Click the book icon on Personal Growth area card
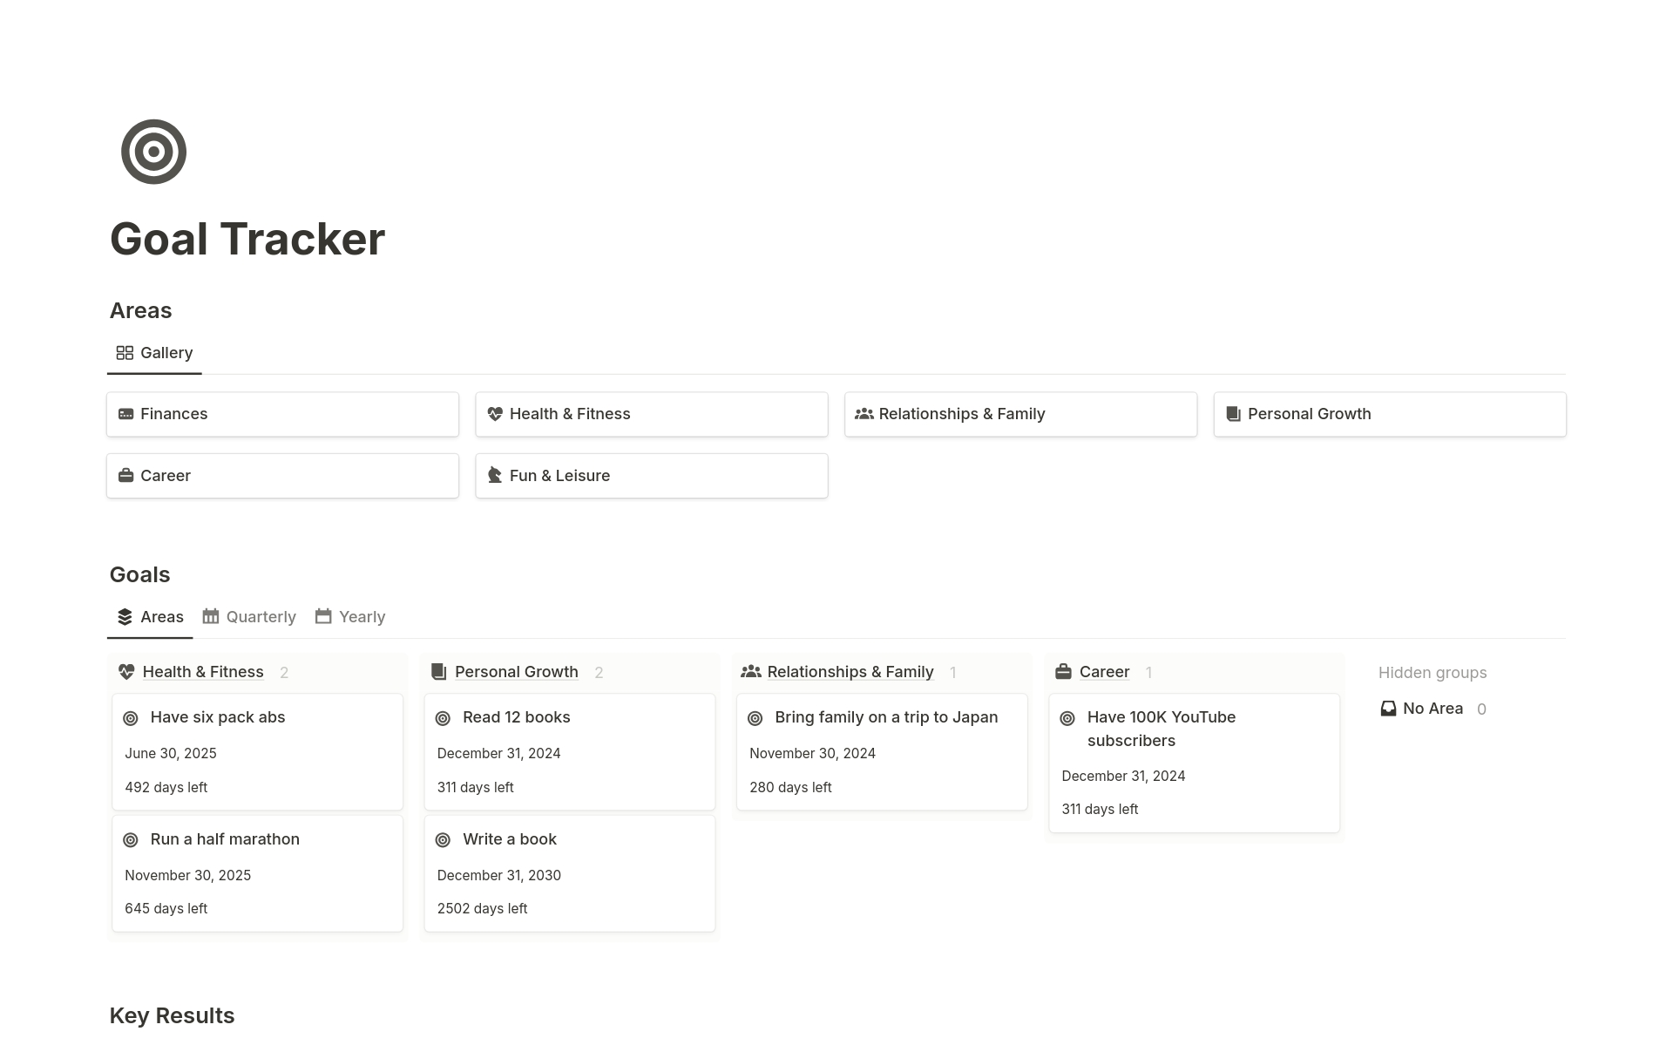The image size is (1673, 1045). click(x=1233, y=414)
